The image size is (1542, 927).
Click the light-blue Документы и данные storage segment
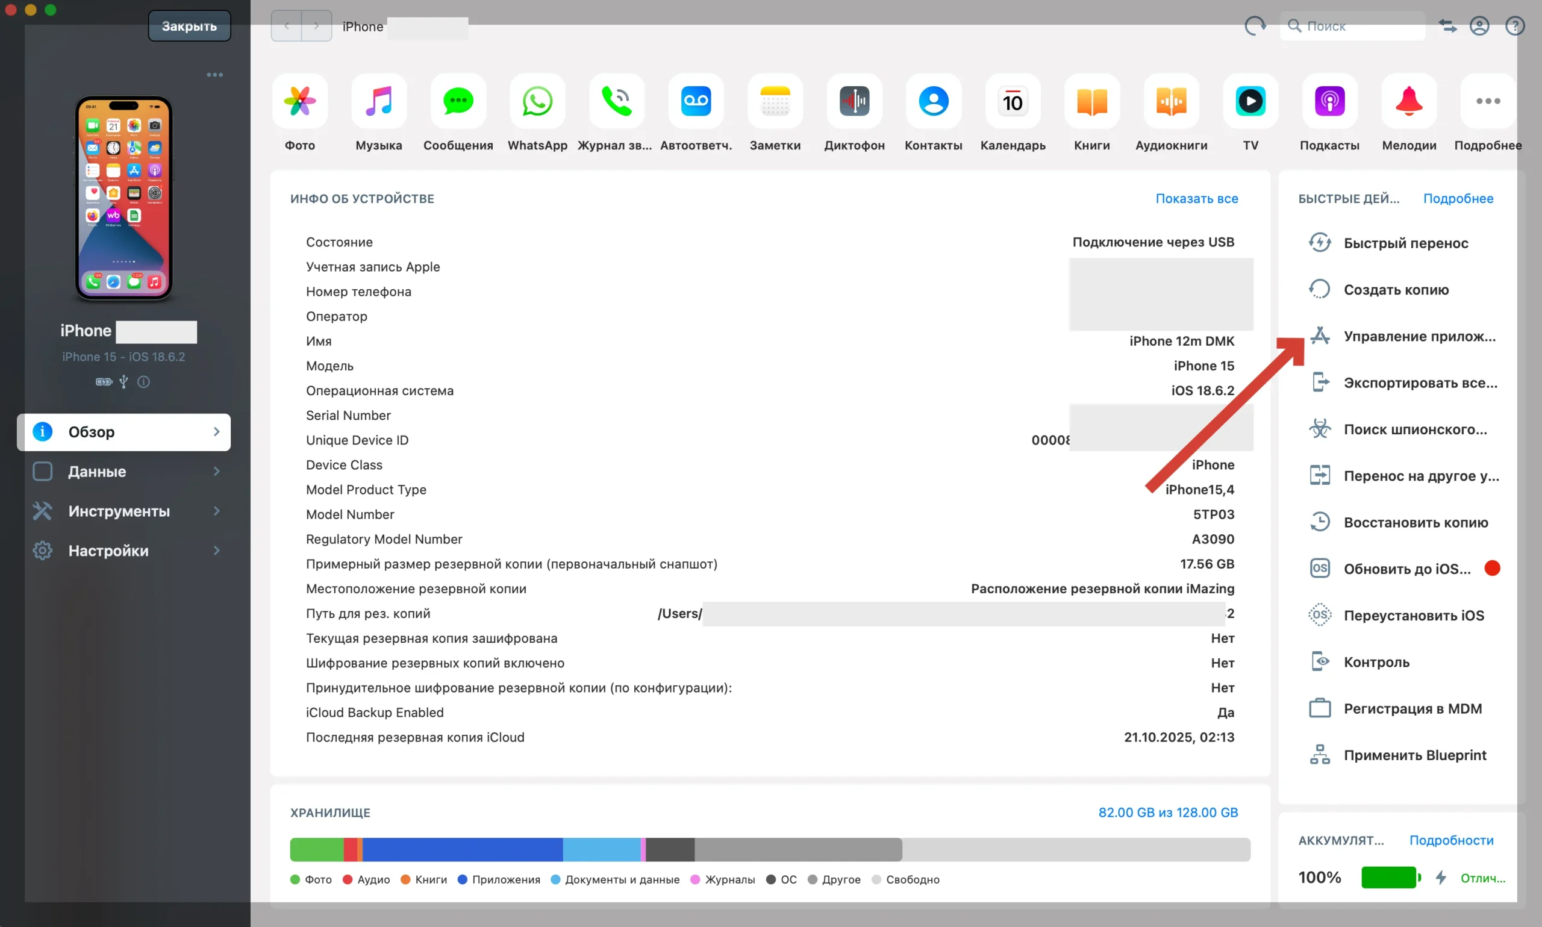tap(601, 850)
